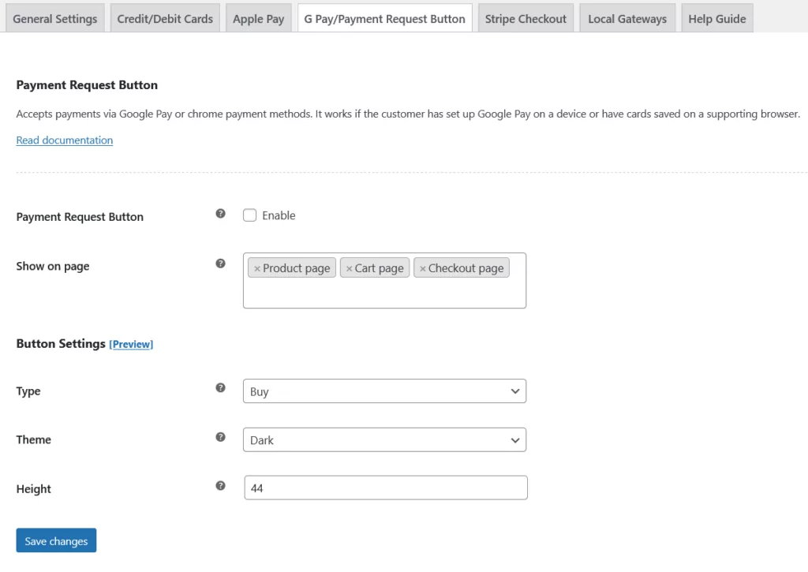Screen dimensions: 808x572
Task: Open Read documentation link
Action: pos(65,140)
